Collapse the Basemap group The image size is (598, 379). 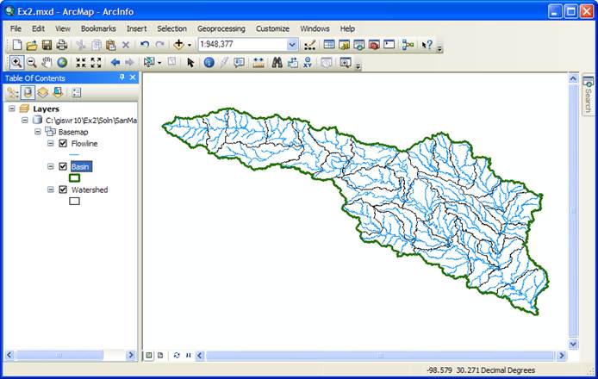click(x=37, y=132)
